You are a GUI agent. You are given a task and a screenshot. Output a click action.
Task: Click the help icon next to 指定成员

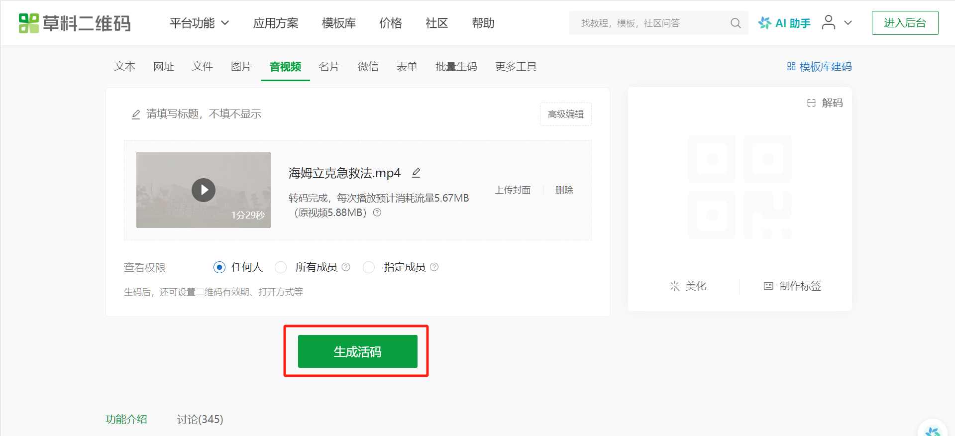click(x=434, y=267)
